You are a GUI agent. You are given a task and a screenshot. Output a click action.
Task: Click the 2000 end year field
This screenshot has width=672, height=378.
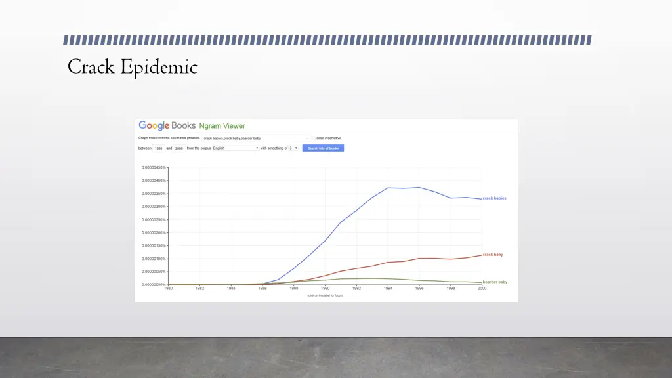pyautogui.click(x=179, y=148)
